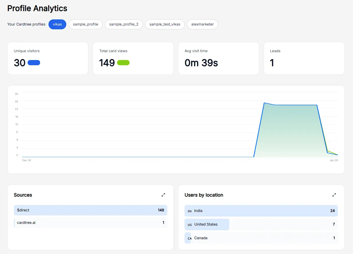Click the Leads stat card
The image size is (353, 254).
click(x=304, y=58)
